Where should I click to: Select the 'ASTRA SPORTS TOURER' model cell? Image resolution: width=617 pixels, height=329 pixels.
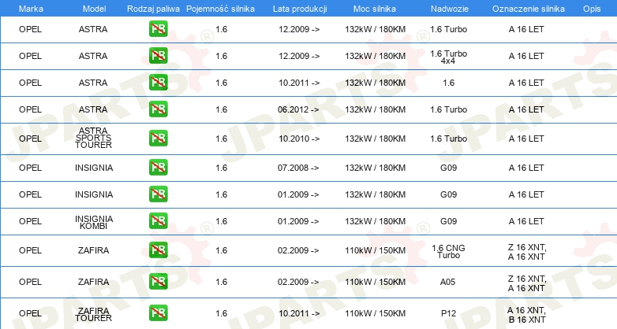[93, 138]
